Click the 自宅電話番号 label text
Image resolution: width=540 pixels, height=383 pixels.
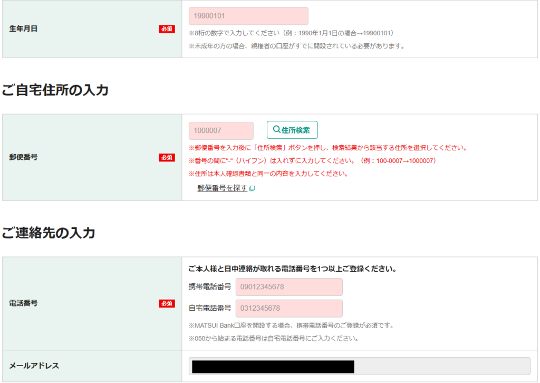210,308
